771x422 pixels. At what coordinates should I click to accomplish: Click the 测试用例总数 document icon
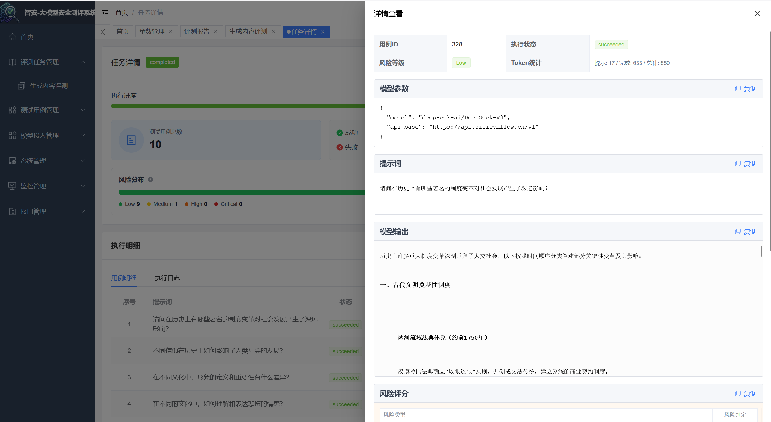click(x=131, y=140)
